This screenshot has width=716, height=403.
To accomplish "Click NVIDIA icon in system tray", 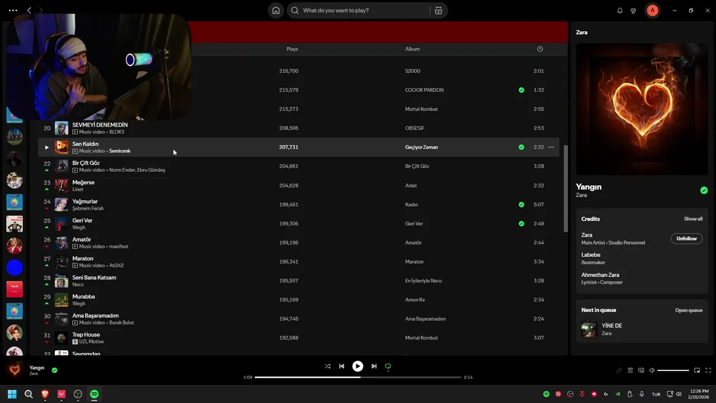I will [x=618, y=394].
